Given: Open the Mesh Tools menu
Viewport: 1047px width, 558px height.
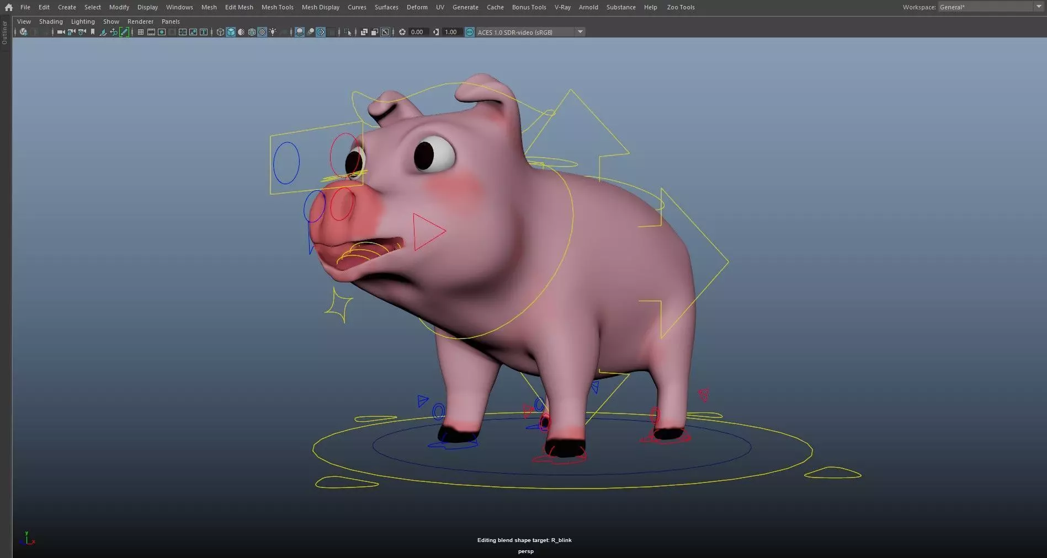Looking at the screenshot, I should pos(277,7).
